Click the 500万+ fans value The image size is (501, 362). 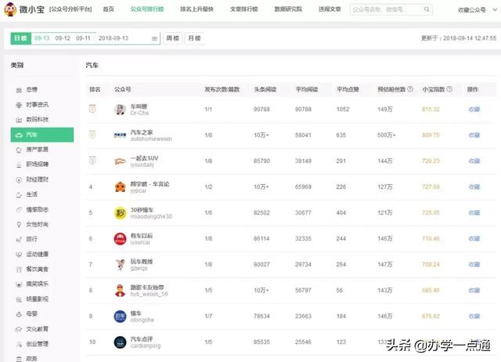(x=386, y=136)
